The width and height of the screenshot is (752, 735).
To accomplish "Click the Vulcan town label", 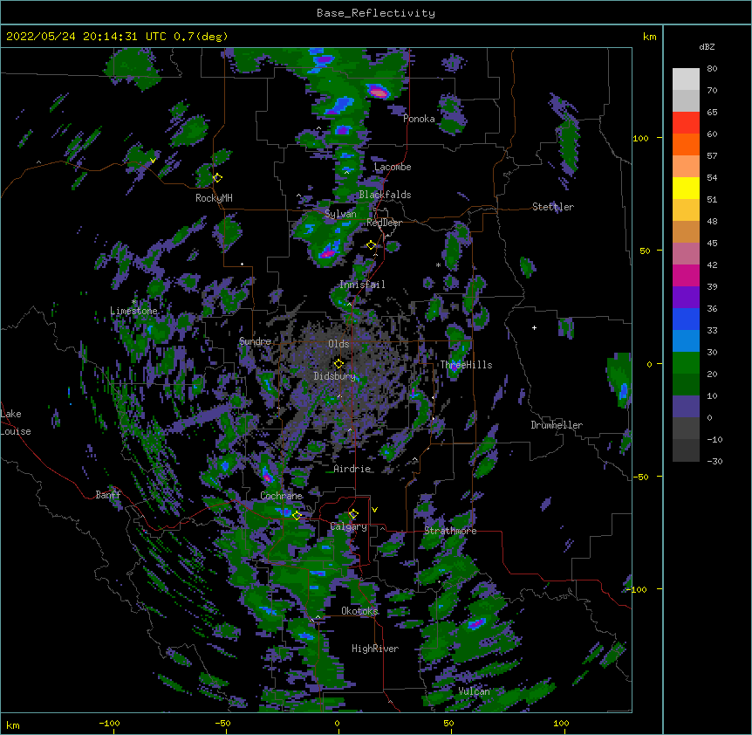I will pos(474,691).
